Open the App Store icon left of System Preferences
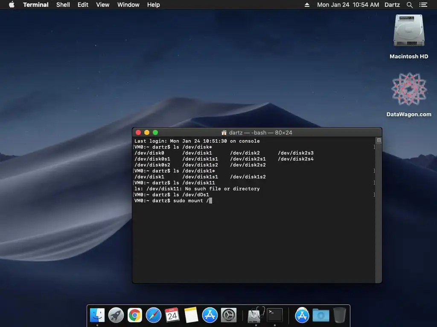This screenshot has width=437, height=327. [x=210, y=316]
